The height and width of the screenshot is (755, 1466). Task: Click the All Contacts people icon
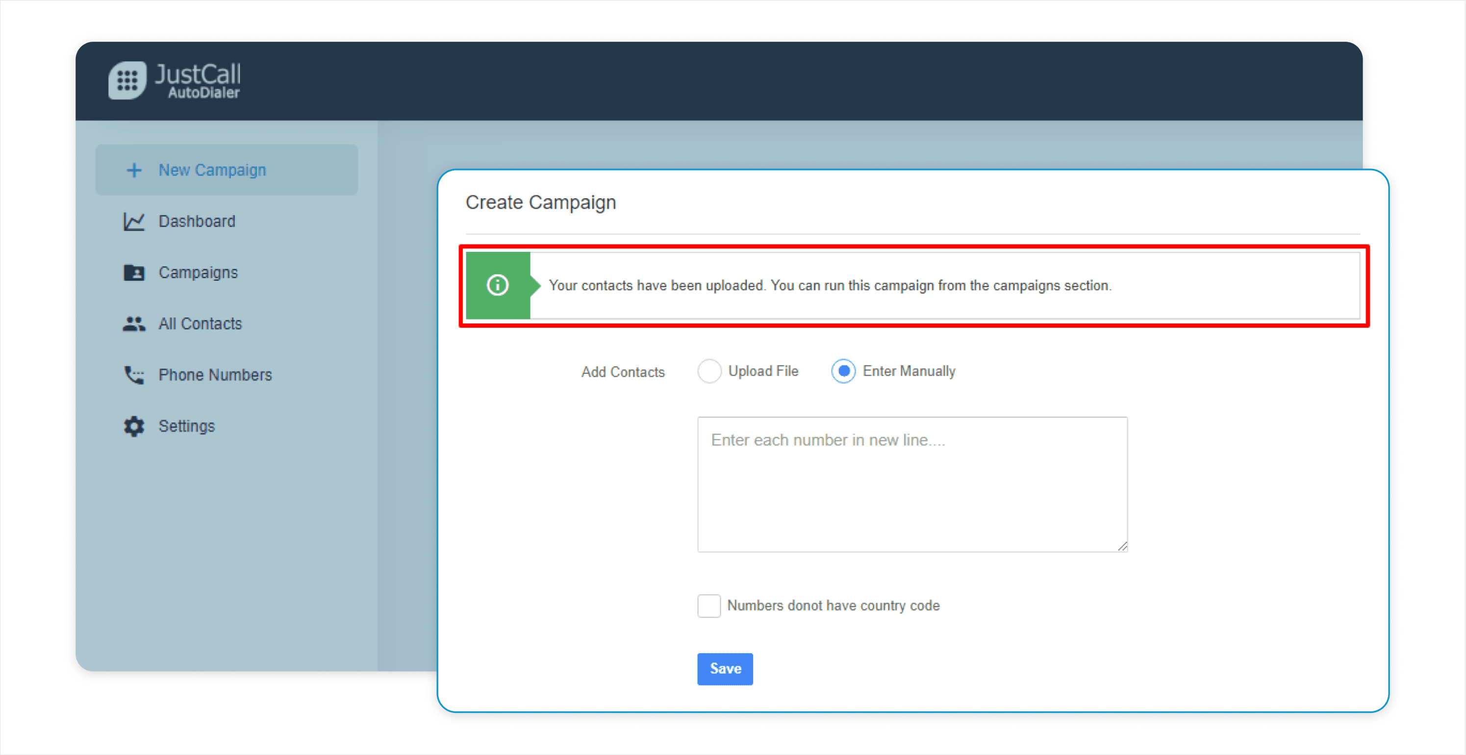click(134, 323)
